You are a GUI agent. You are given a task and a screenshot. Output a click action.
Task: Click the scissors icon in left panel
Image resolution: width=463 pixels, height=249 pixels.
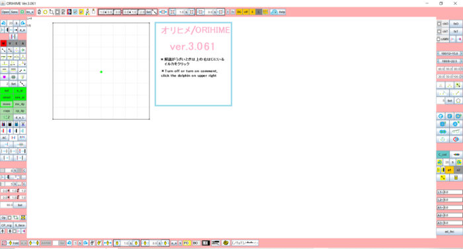[22, 124]
